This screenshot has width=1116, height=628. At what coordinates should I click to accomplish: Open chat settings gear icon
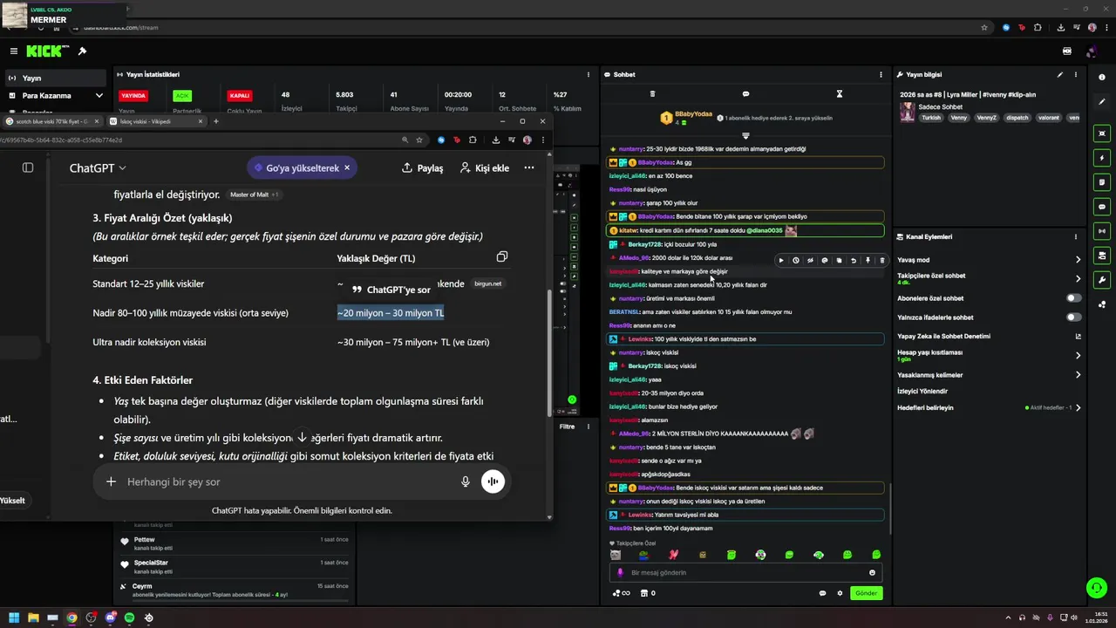click(840, 593)
